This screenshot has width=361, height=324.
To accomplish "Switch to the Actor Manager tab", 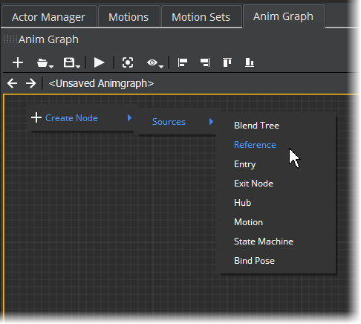I will 48,17.
